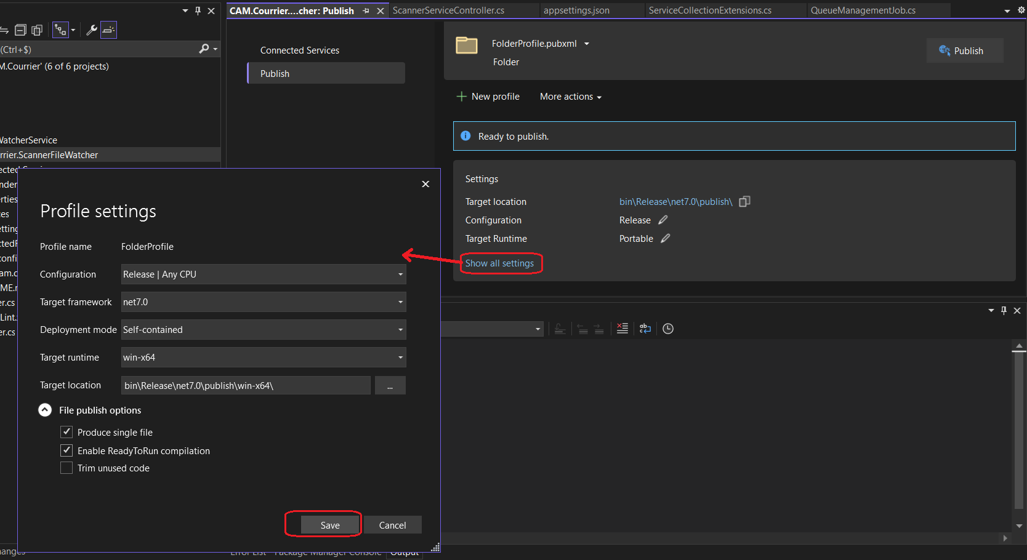Copy the target location path with the copy icon
The width and height of the screenshot is (1027, 560).
744,202
